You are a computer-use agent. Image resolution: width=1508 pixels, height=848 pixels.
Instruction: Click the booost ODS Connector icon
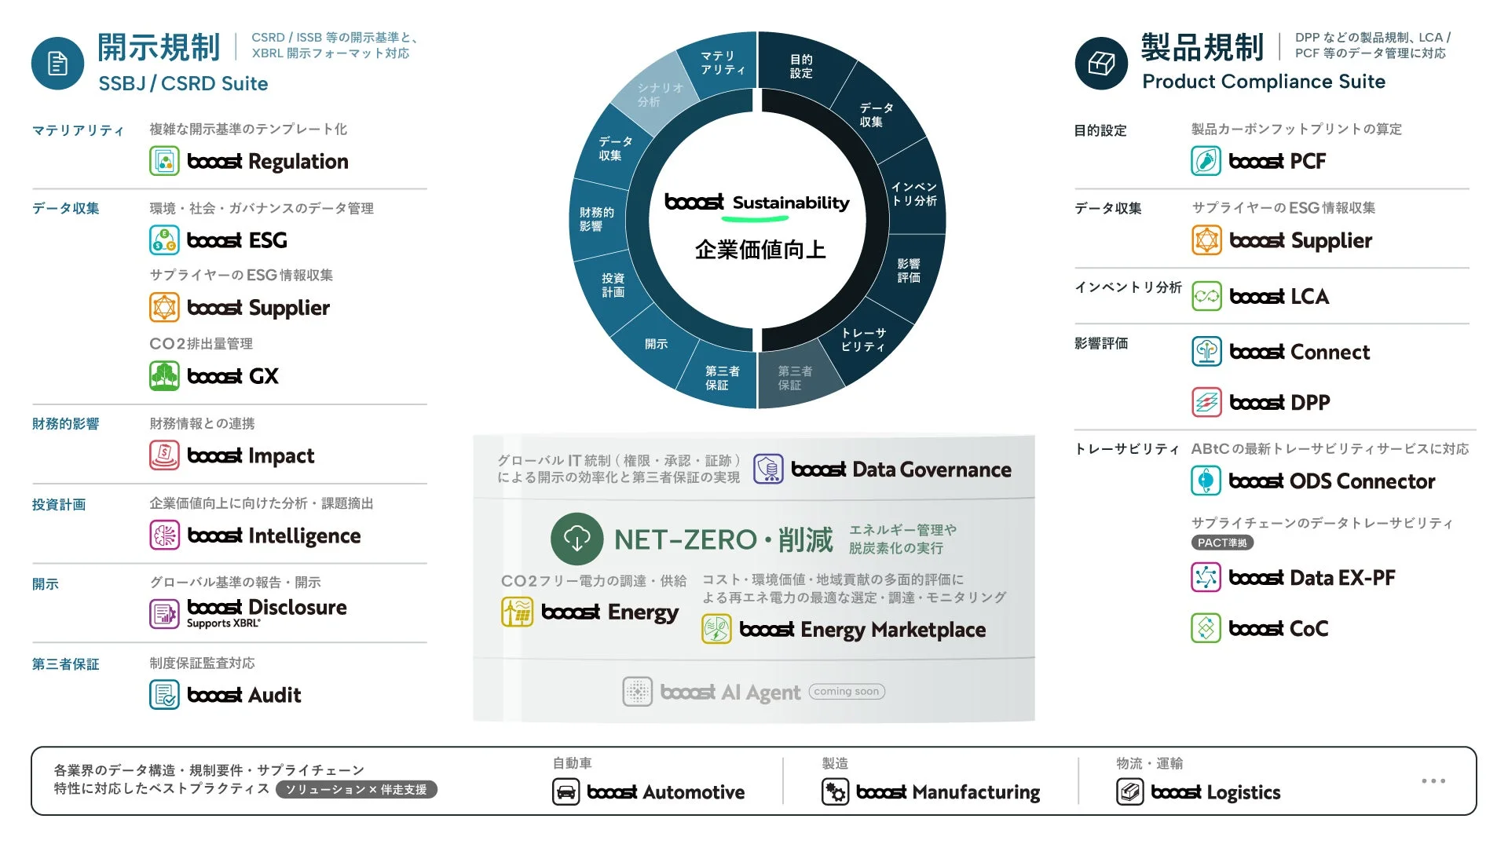coord(1206,481)
